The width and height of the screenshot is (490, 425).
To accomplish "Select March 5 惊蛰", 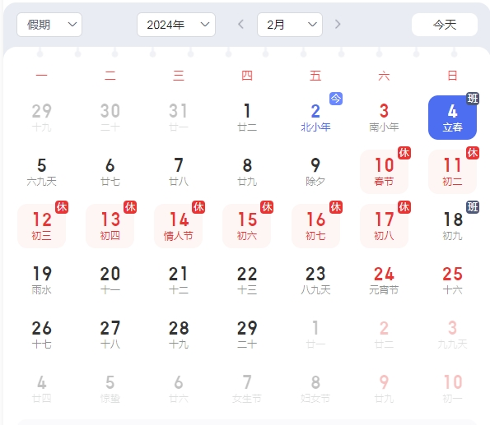I will 110,389.
